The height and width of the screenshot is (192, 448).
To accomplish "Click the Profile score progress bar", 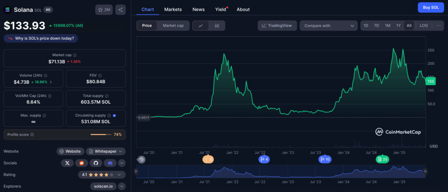I will click(101, 134).
